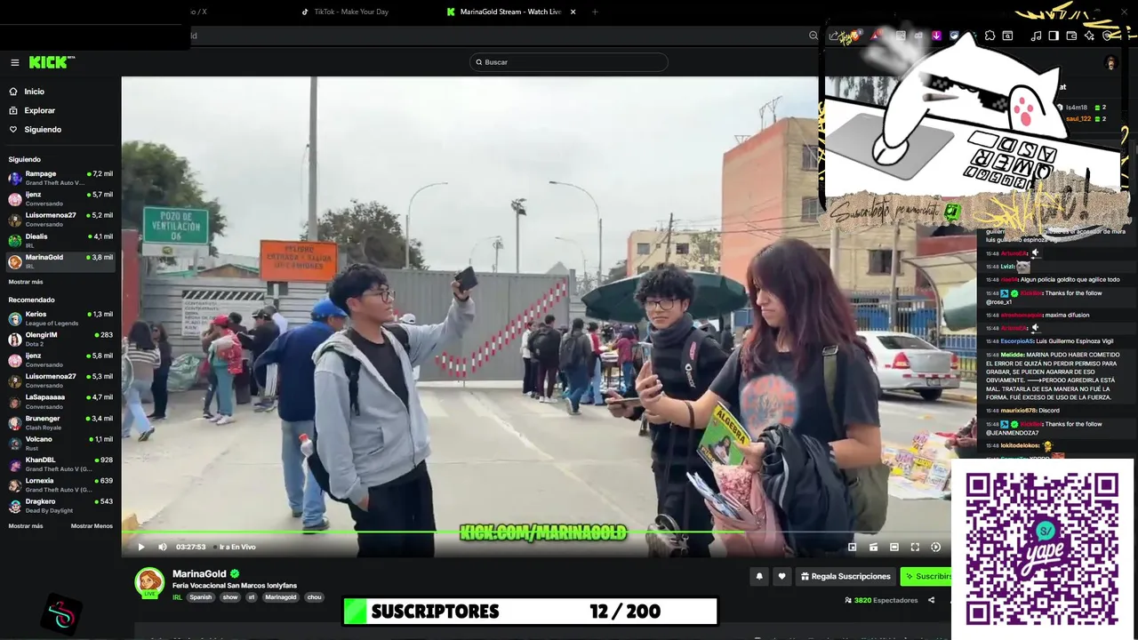Click Regala Suscripciones button
This screenshot has width=1138, height=640.
[x=845, y=576]
